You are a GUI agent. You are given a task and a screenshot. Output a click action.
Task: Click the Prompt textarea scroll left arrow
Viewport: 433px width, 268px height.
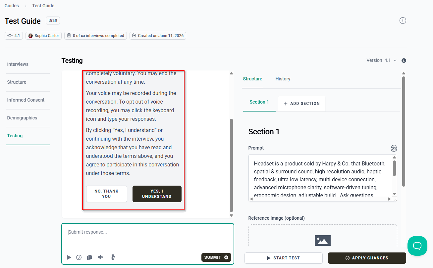[x=251, y=199]
